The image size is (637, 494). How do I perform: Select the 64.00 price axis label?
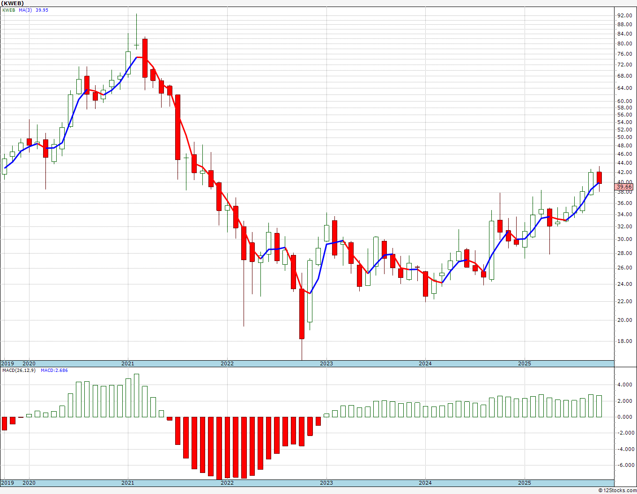click(625, 88)
